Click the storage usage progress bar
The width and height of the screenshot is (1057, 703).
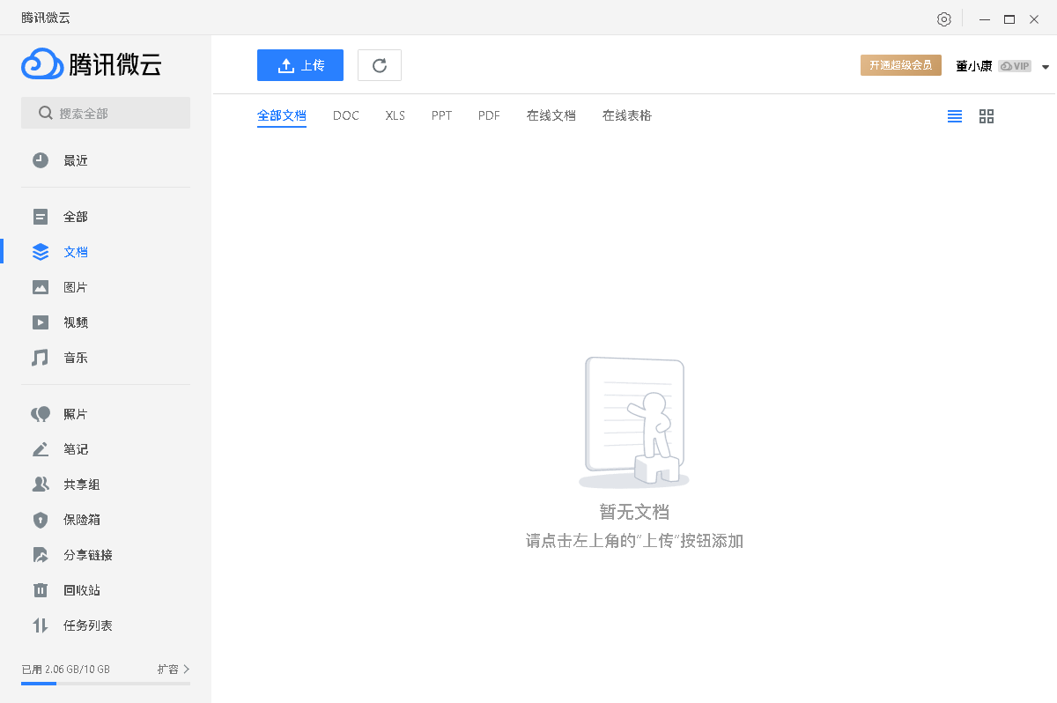pyautogui.click(x=106, y=683)
